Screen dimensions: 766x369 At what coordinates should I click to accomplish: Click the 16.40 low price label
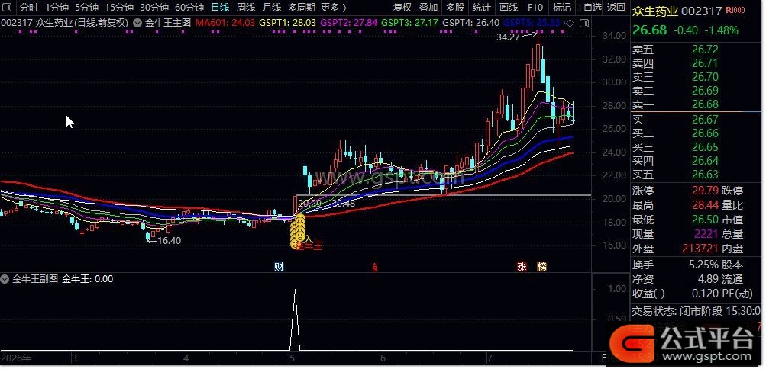[x=169, y=240]
